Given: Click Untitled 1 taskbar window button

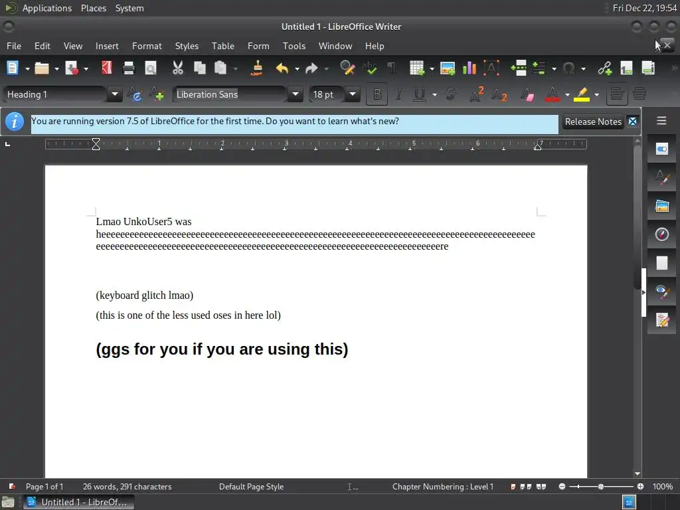Looking at the screenshot, I should point(78,502).
